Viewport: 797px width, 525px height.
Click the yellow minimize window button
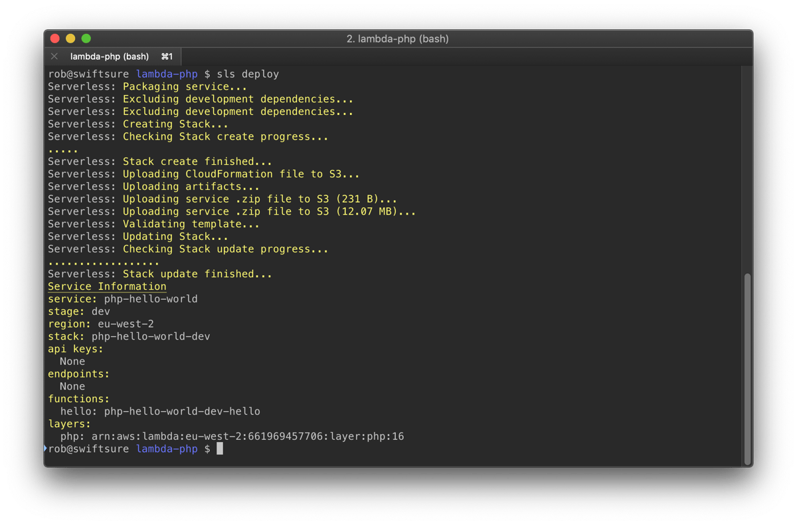tap(70, 39)
